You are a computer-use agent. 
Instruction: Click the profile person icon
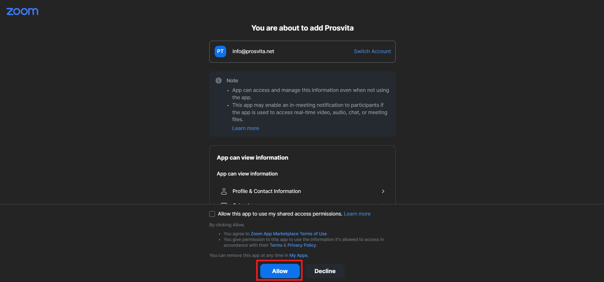[x=224, y=191]
